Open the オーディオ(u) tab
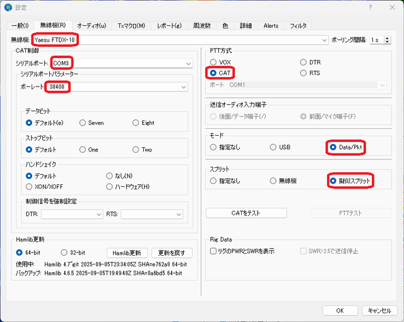The height and width of the screenshot is (322, 404). (92, 26)
